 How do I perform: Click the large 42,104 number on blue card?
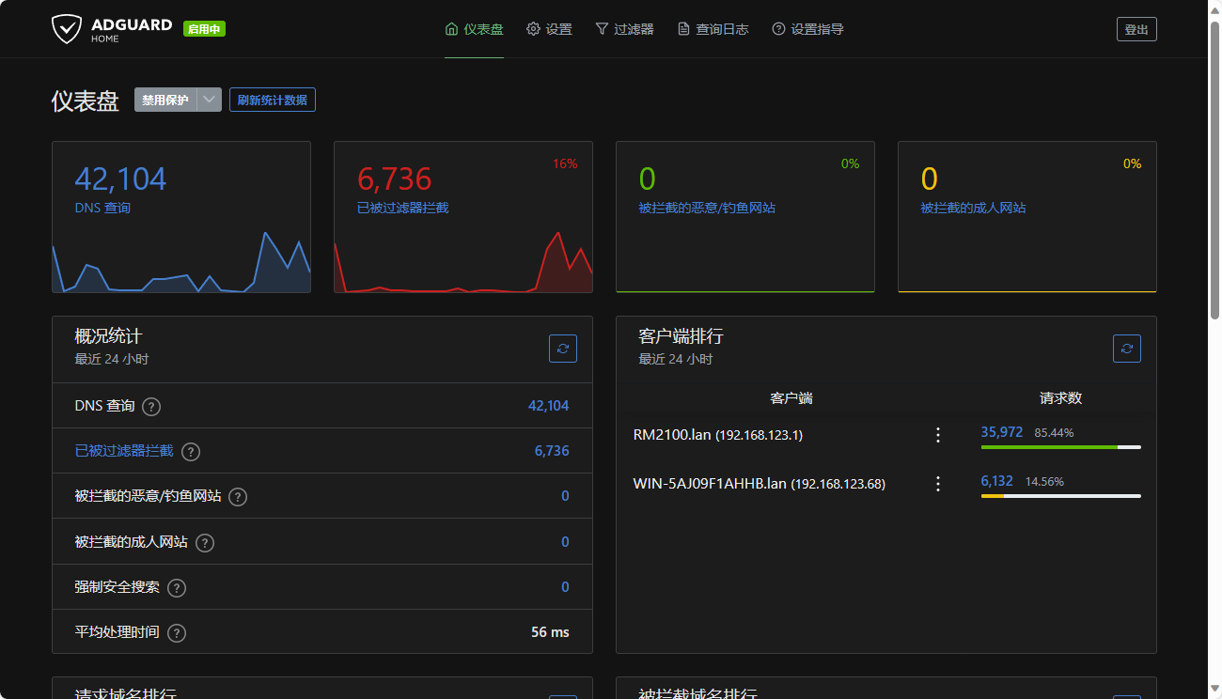pos(120,179)
